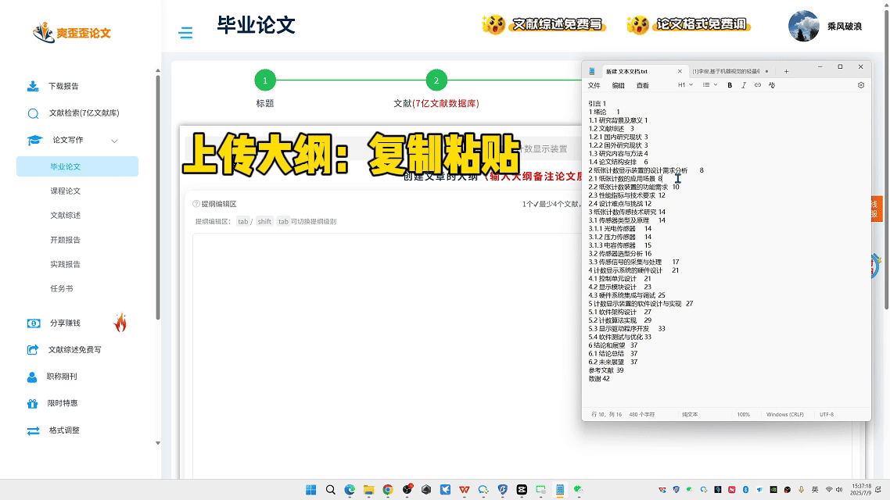The height and width of the screenshot is (500, 890).
Task: Click the 格式调整 swap arrows icon
Action: [33, 430]
